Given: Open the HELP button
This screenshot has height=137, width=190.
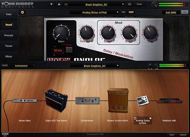Looking at the screenshot, I should (x=172, y=135).
